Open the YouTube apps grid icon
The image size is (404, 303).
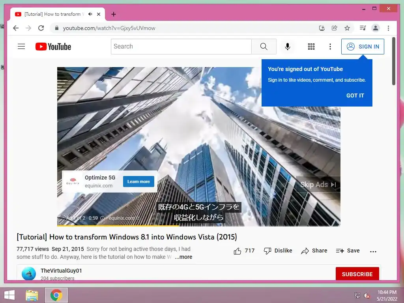click(x=311, y=47)
